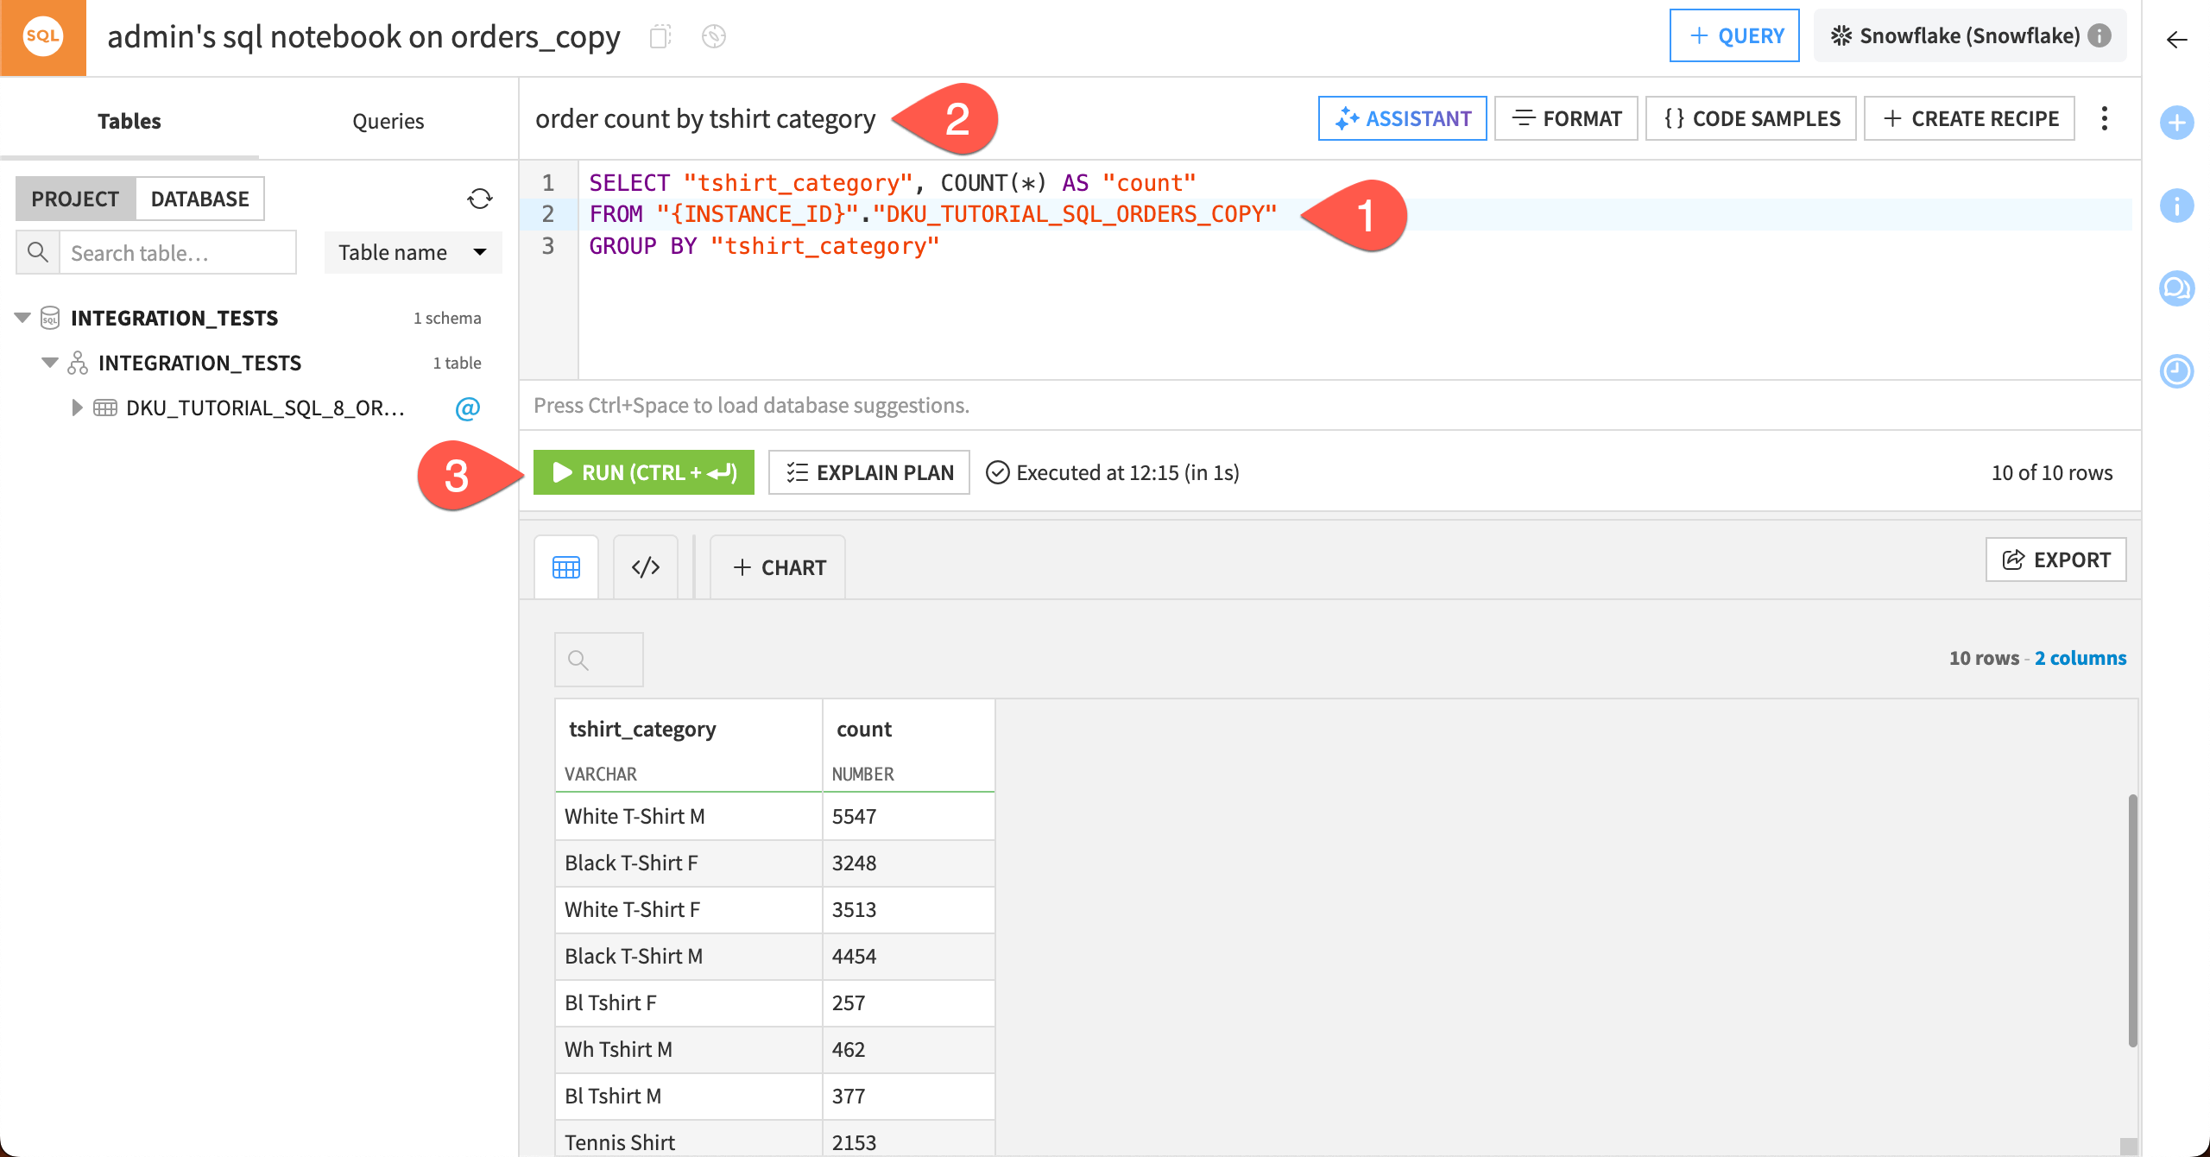Copy notebook via clipboard icon near title

coord(660,36)
